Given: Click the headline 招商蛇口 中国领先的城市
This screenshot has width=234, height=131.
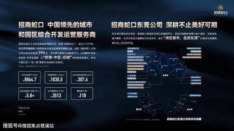Looking at the screenshot, I should point(55,25).
